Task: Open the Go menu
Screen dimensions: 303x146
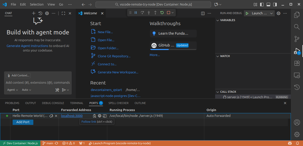Action: point(61,5)
